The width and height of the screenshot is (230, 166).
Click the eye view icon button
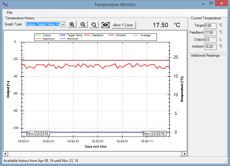coord(105,25)
